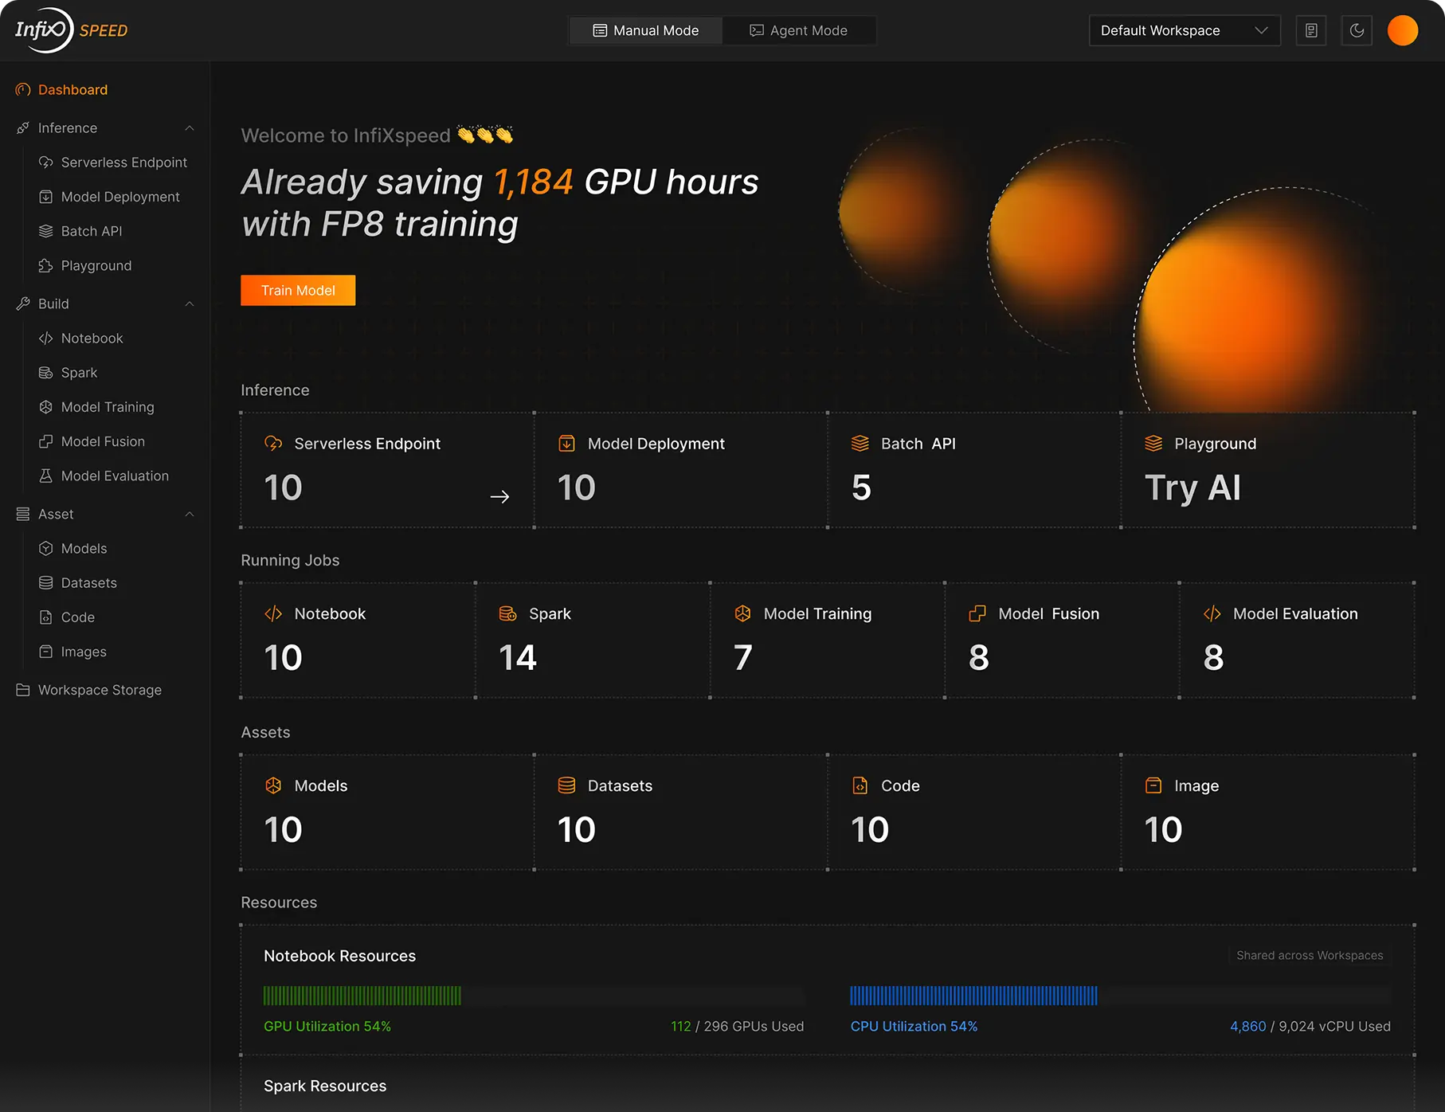This screenshot has height=1112, width=1445.
Task: Click the GPU Utilization 54% label
Action: point(327,1027)
